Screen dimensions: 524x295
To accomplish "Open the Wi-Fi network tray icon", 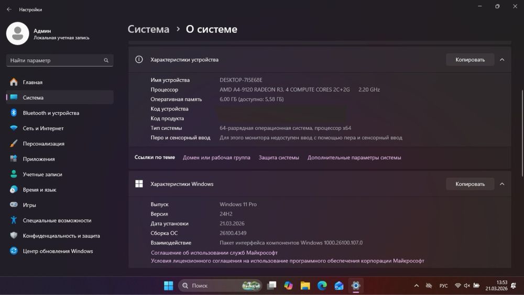I will coord(458,286).
